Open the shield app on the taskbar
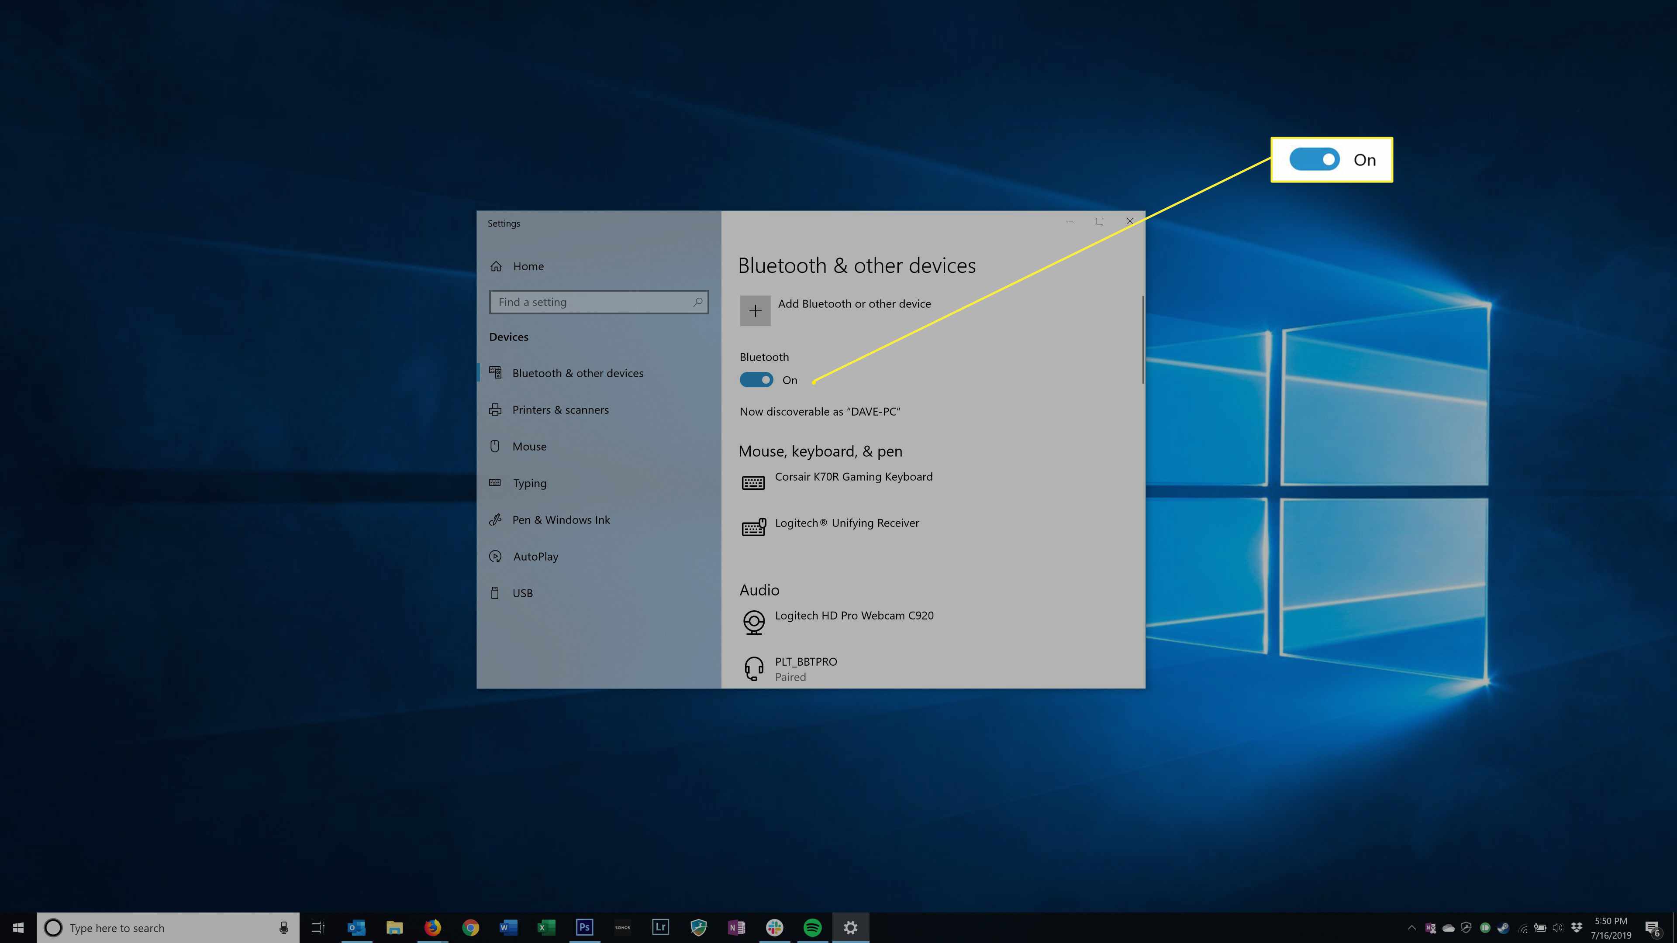Viewport: 1677px width, 943px height. [x=699, y=927]
